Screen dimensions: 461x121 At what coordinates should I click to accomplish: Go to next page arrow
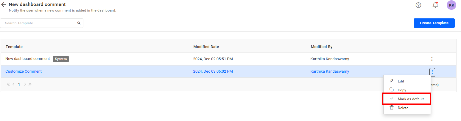25,84
